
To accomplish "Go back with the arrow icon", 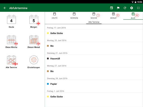I will pyautogui.click(x=5, y=8).
